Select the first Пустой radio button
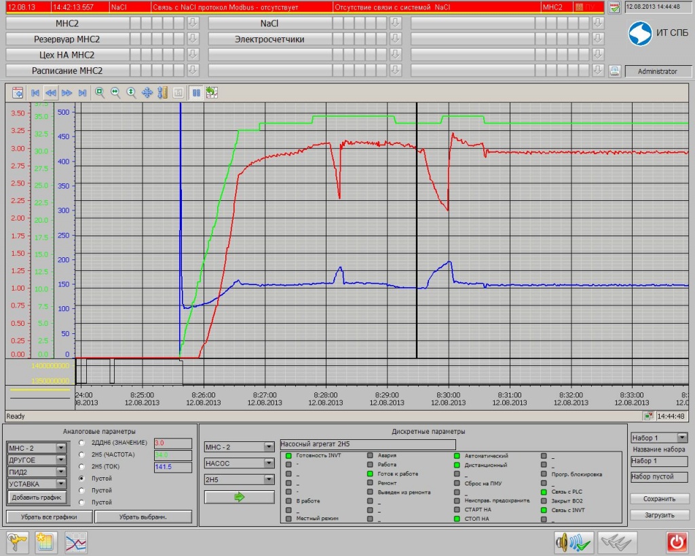 [81, 479]
